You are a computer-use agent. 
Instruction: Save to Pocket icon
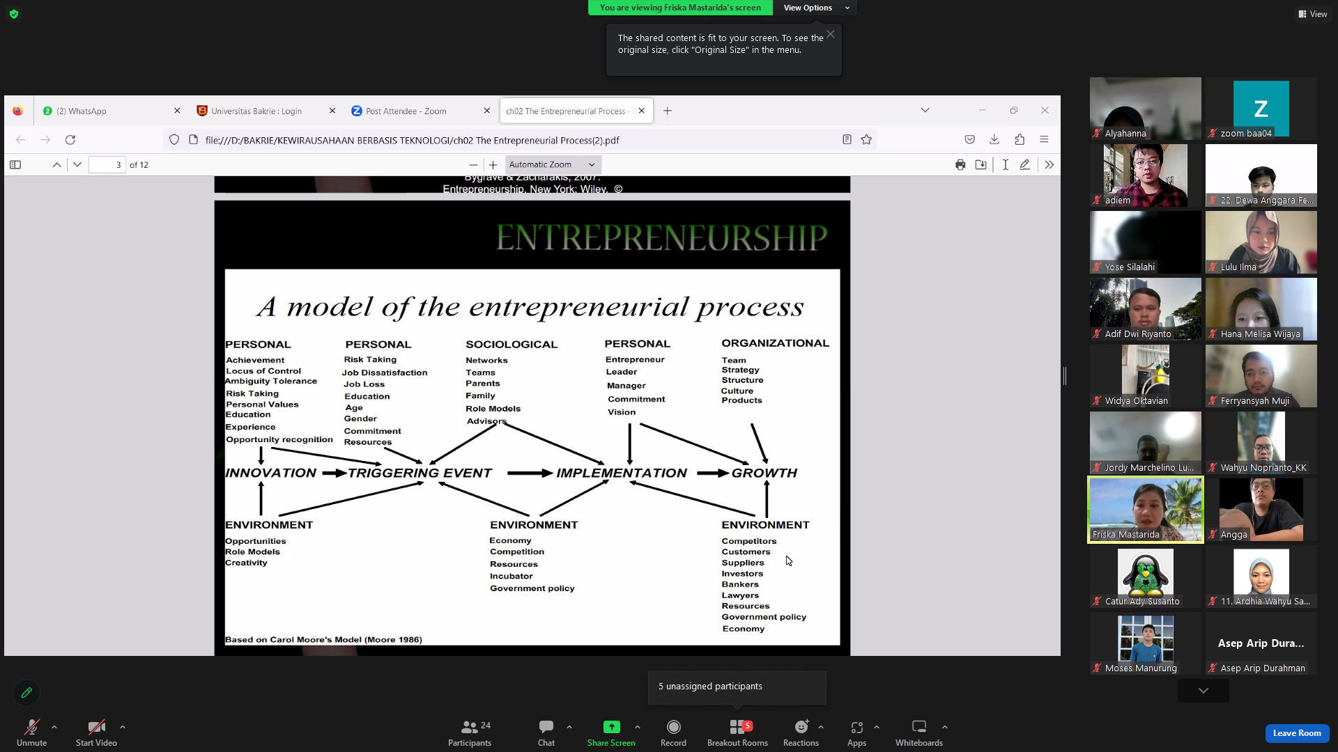[969, 140]
